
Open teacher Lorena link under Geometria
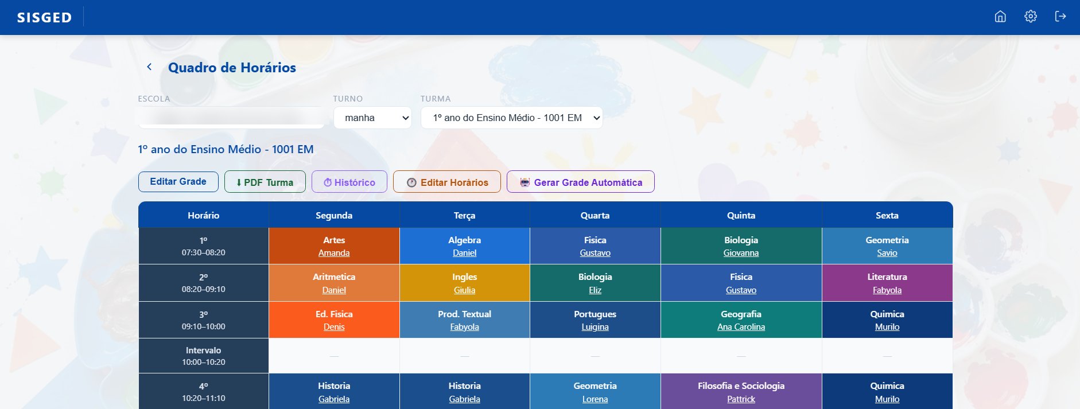tap(595, 399)
